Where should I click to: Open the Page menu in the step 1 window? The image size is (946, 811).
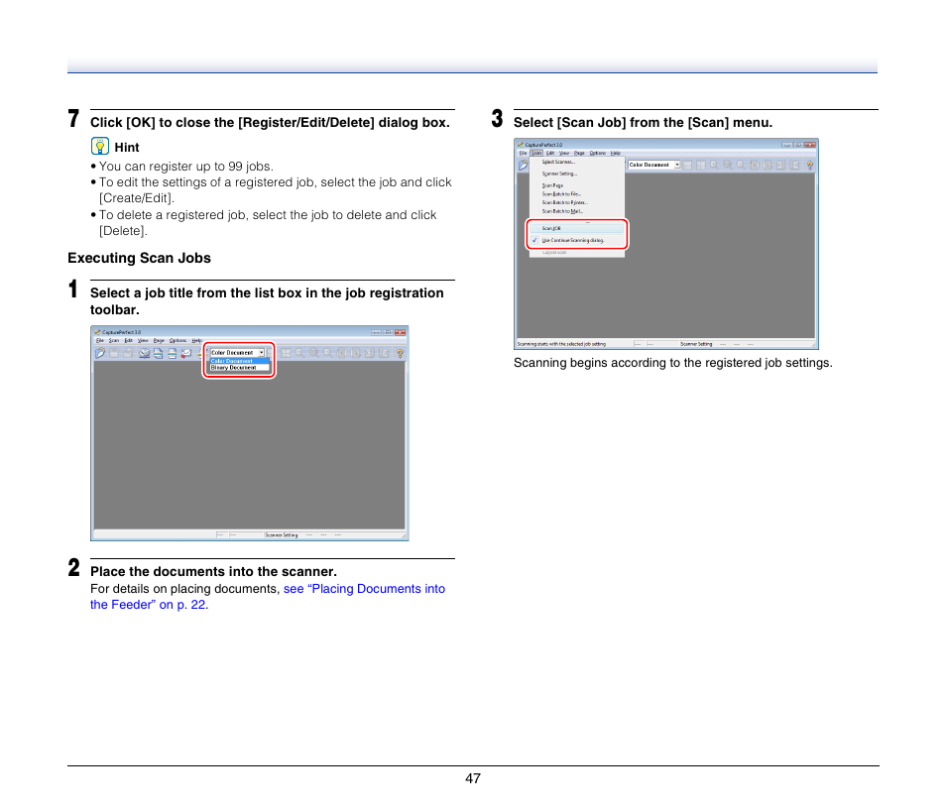point(159,340)
